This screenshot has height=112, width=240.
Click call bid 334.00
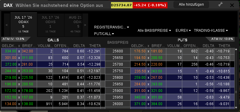point(11,51)
